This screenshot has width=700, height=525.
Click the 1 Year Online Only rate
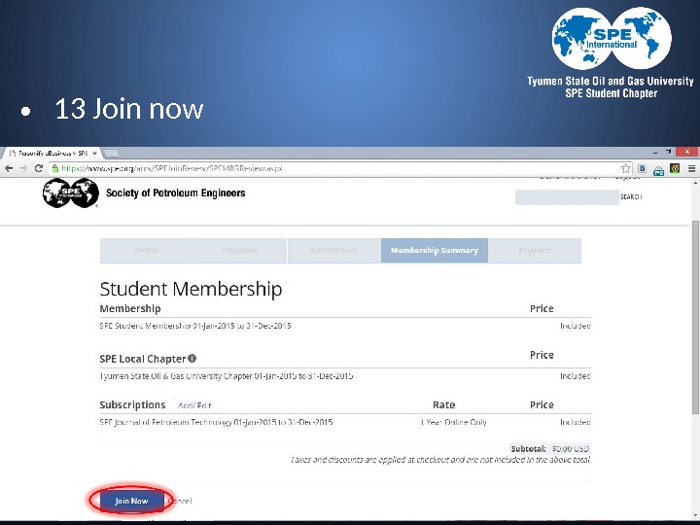[x=454, y=422]
